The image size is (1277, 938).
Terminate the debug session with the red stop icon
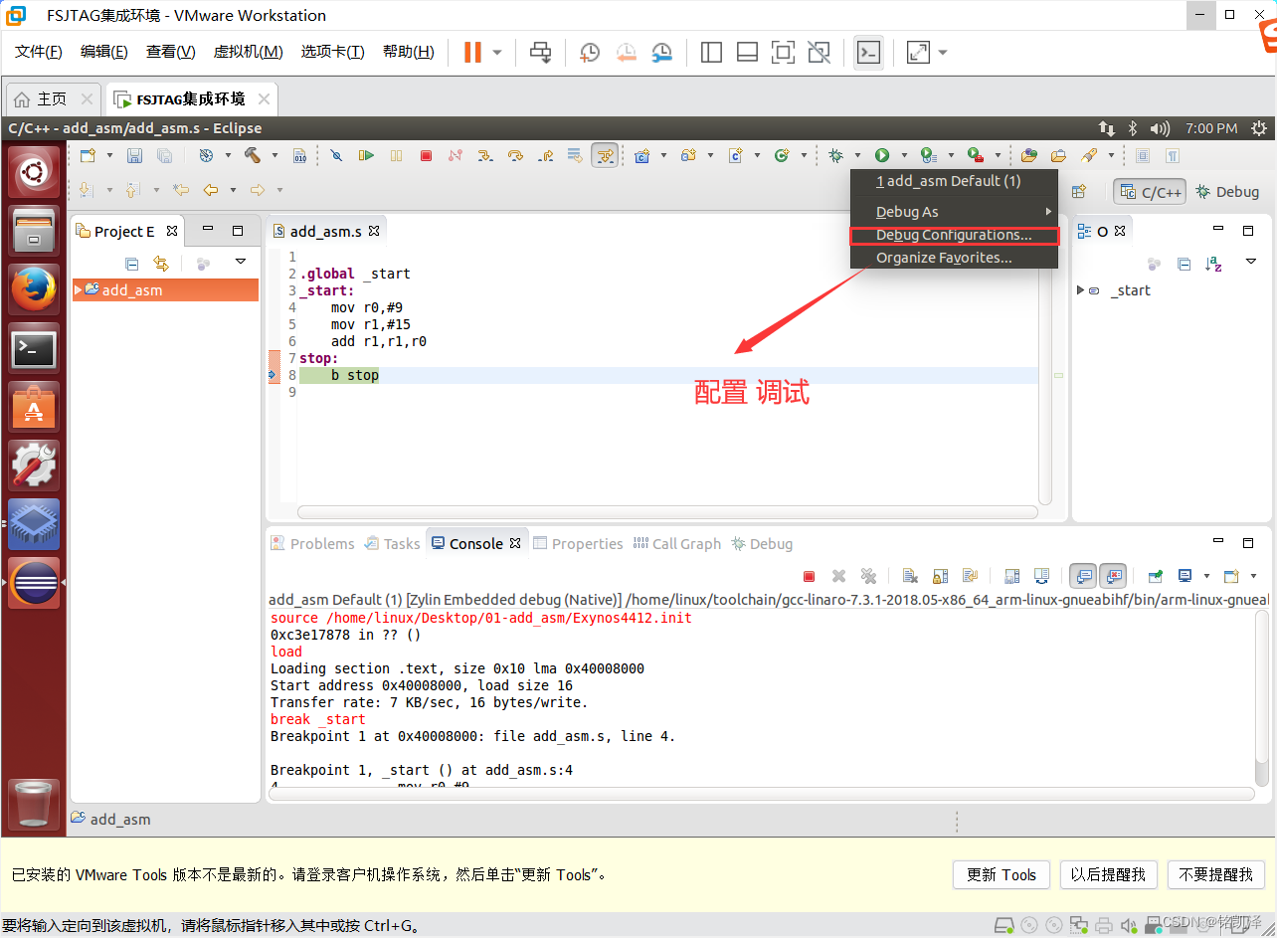click(x=427, y=156)
